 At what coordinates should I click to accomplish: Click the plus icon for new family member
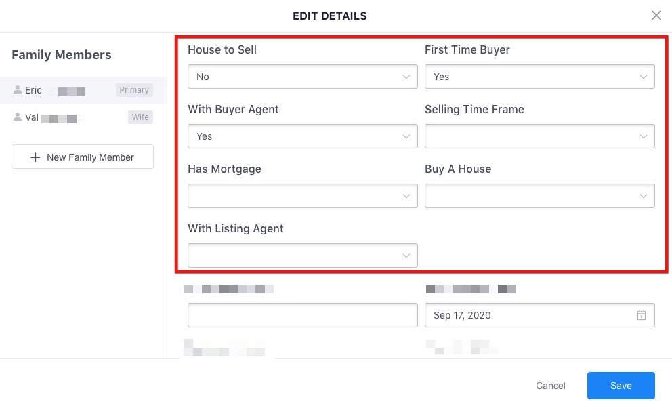(x=35, y=157)
